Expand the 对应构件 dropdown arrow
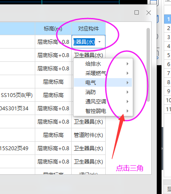This screenshot has width=171, height=194. coord(99,42)
